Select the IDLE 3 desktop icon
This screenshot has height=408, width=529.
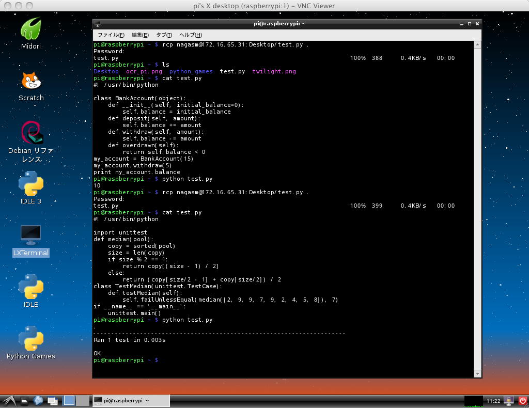31,184
